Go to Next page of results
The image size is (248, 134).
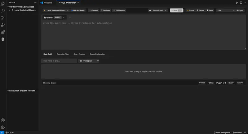[x=231, y=83]
